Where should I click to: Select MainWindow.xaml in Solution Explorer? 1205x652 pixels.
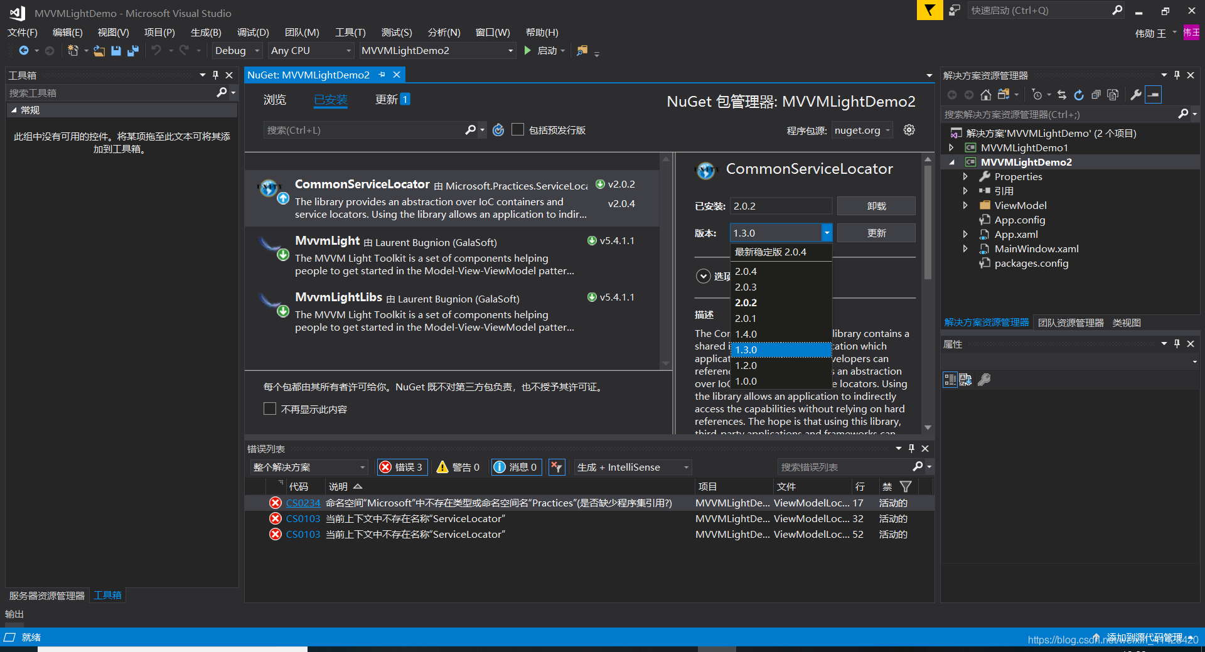[x=1036, y=249]
